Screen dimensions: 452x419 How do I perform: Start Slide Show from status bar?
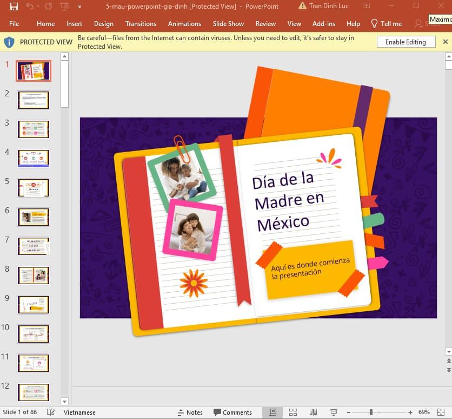334,413
